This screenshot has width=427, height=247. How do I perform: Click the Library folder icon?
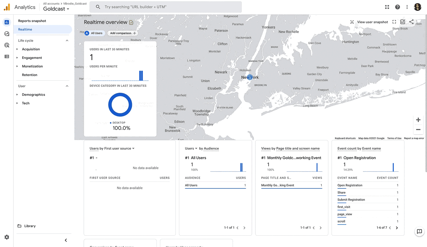(x=19, y=226)
